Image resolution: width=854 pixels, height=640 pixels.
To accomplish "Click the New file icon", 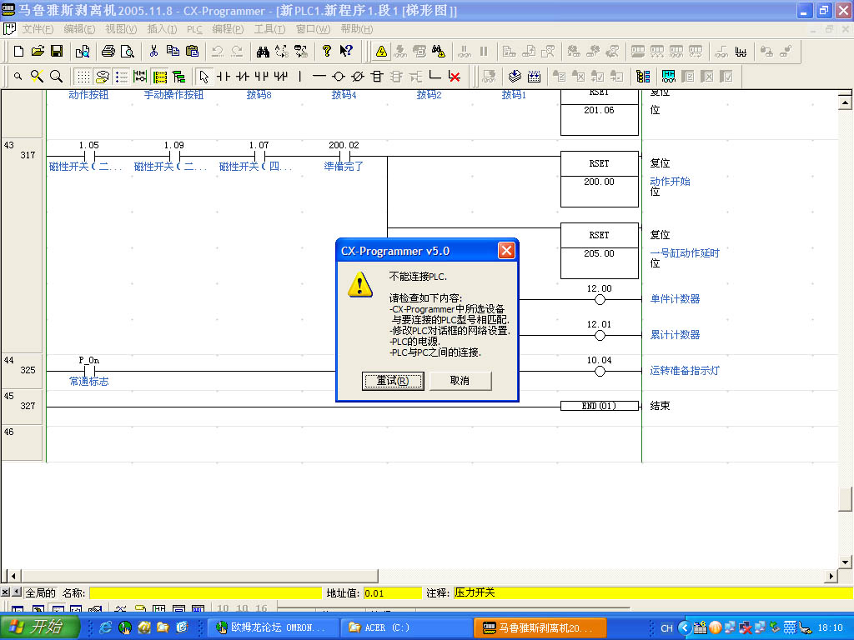I will point(18,51).
